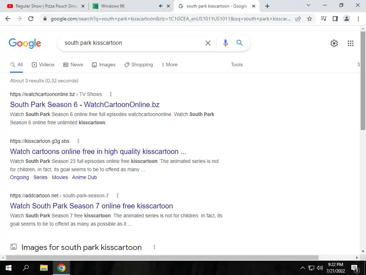Click the scroll down arrow

[363, 251]
